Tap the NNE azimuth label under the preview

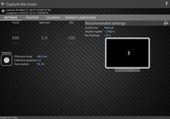pos(127,70)
